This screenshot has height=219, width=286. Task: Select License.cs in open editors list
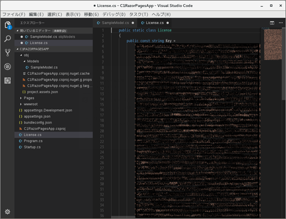pyautogui.click(x=54, y=43)
